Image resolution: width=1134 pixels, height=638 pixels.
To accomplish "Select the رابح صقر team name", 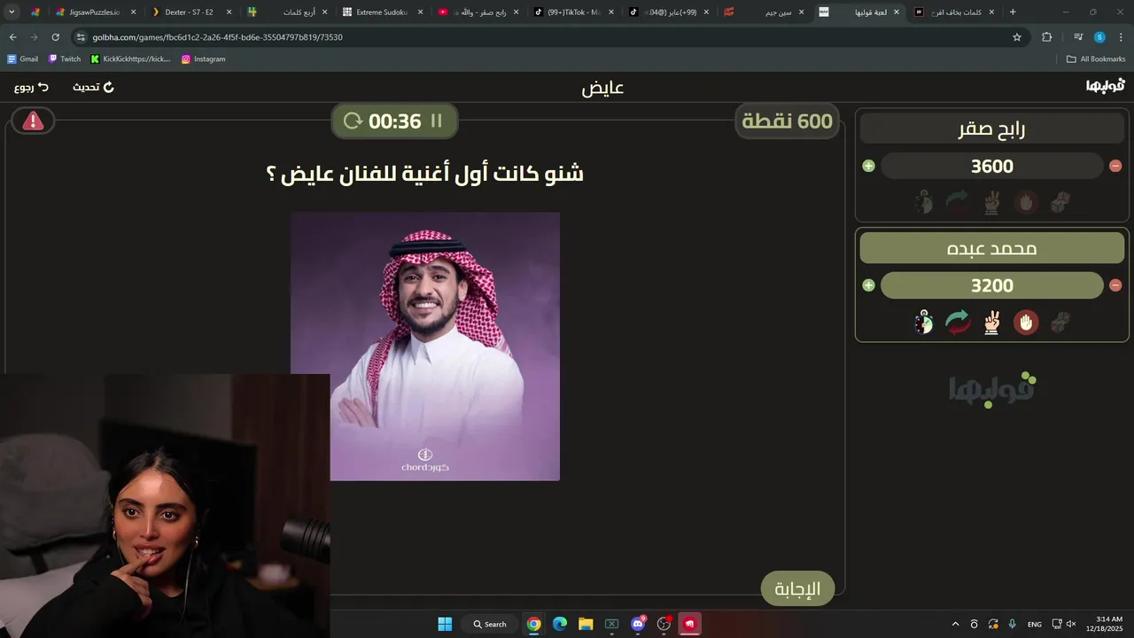I will 992,129.
